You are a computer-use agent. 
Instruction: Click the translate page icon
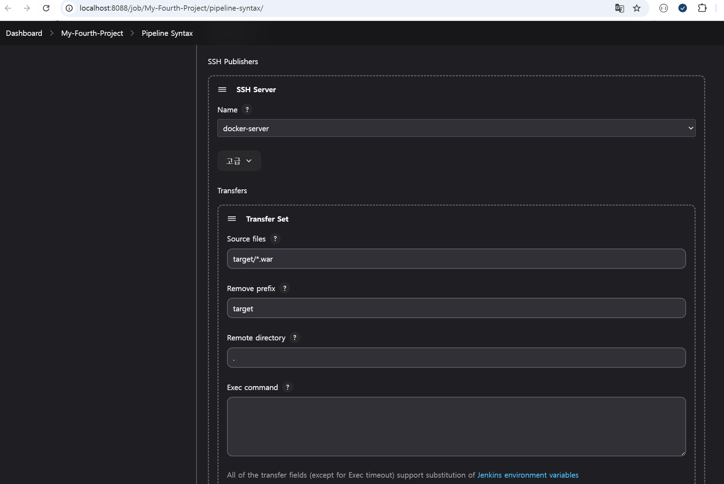click(x=619, y=8)
